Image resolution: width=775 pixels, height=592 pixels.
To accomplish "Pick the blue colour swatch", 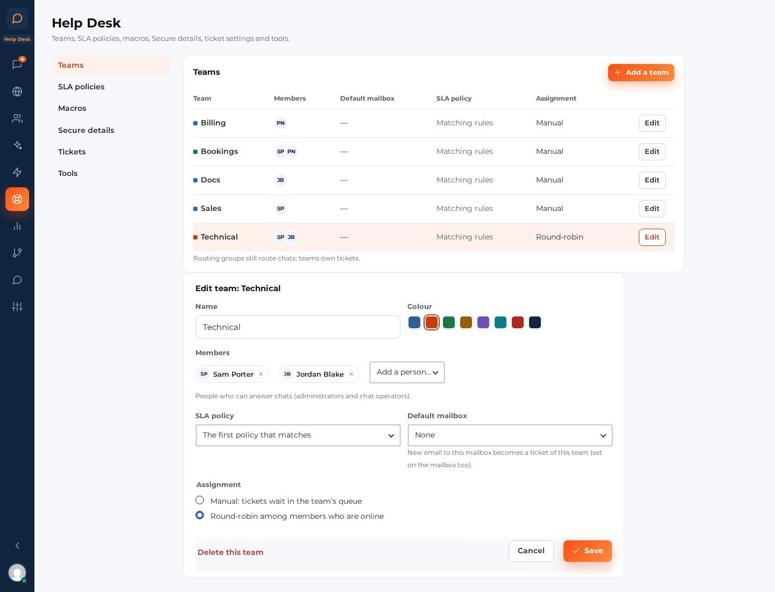I will coord(414,322).
